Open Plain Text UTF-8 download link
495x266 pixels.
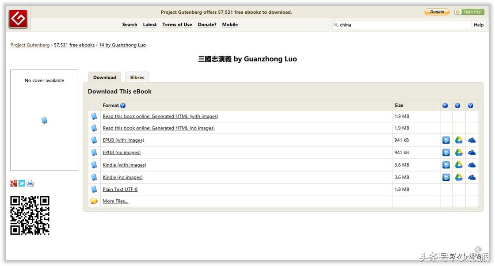pos(120,189)
